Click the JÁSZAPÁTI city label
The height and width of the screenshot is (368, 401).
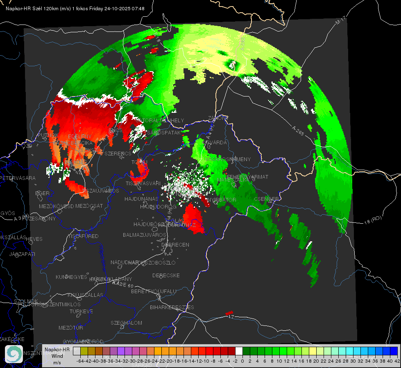[22, 254]
